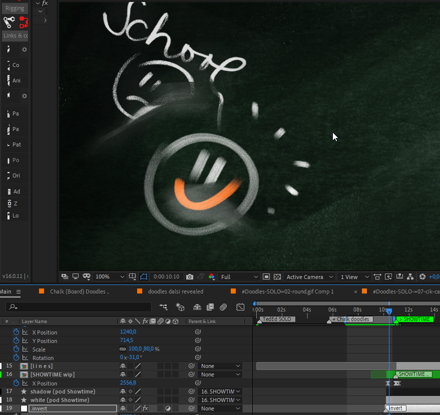The height and width of the screenshot is (415, 440).
Task: Click reset exposure aperture icon
Action: [x=422, y=277]
